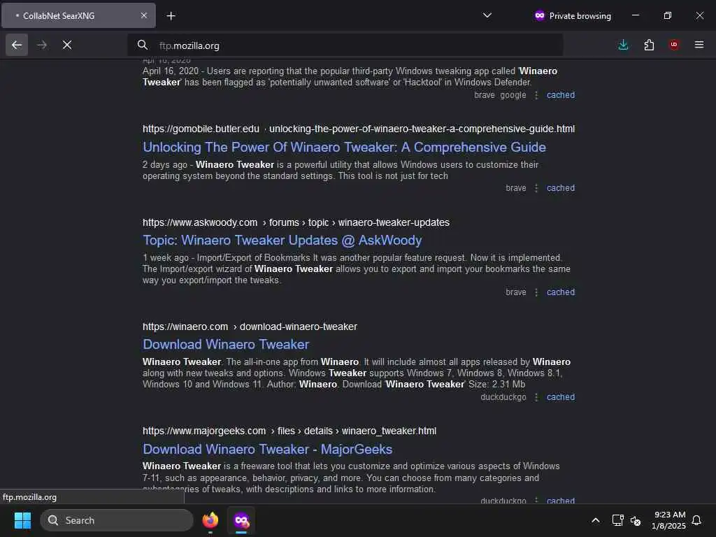716x537 pixels.
Task: Open the Firefox Private Browsing taskbar icon
Action: point(241,520)
